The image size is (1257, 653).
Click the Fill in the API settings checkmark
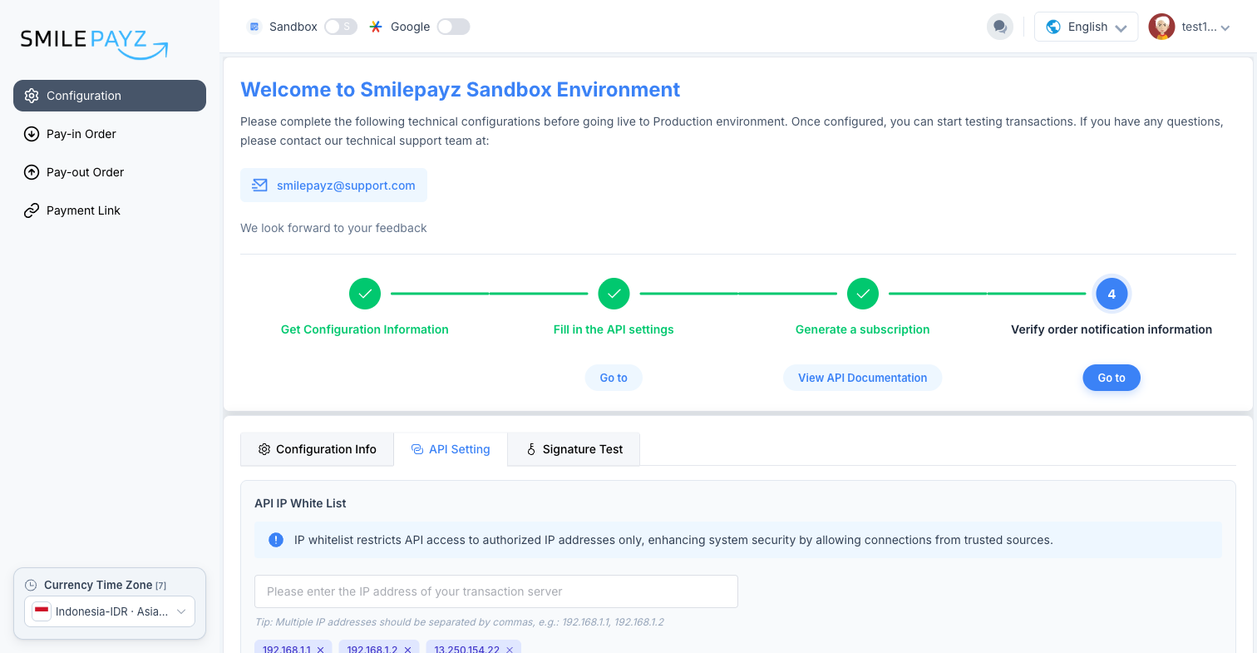tap(614, 294)
